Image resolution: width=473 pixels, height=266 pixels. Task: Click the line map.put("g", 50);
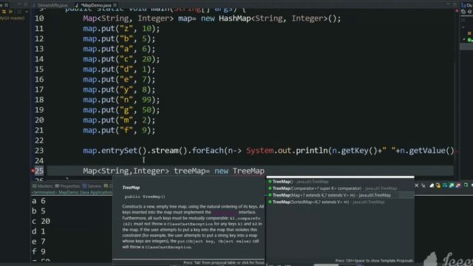(121, 110)
